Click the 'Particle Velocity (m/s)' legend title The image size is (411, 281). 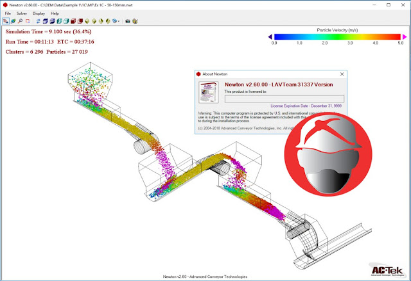(337, 30)
